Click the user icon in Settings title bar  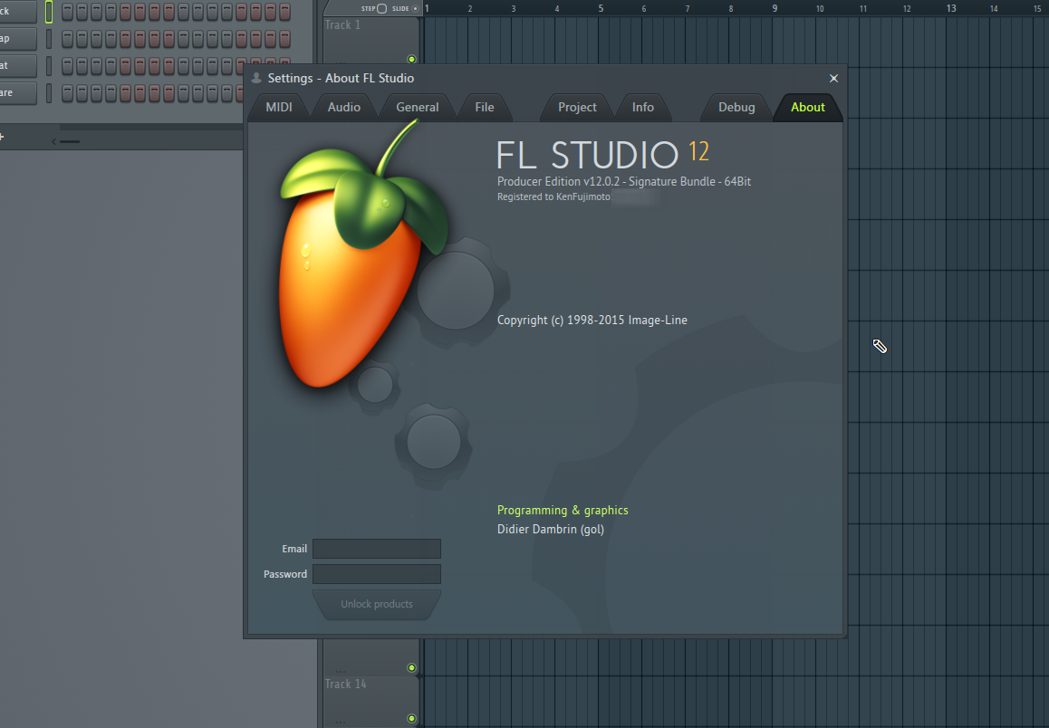(256, 79)
